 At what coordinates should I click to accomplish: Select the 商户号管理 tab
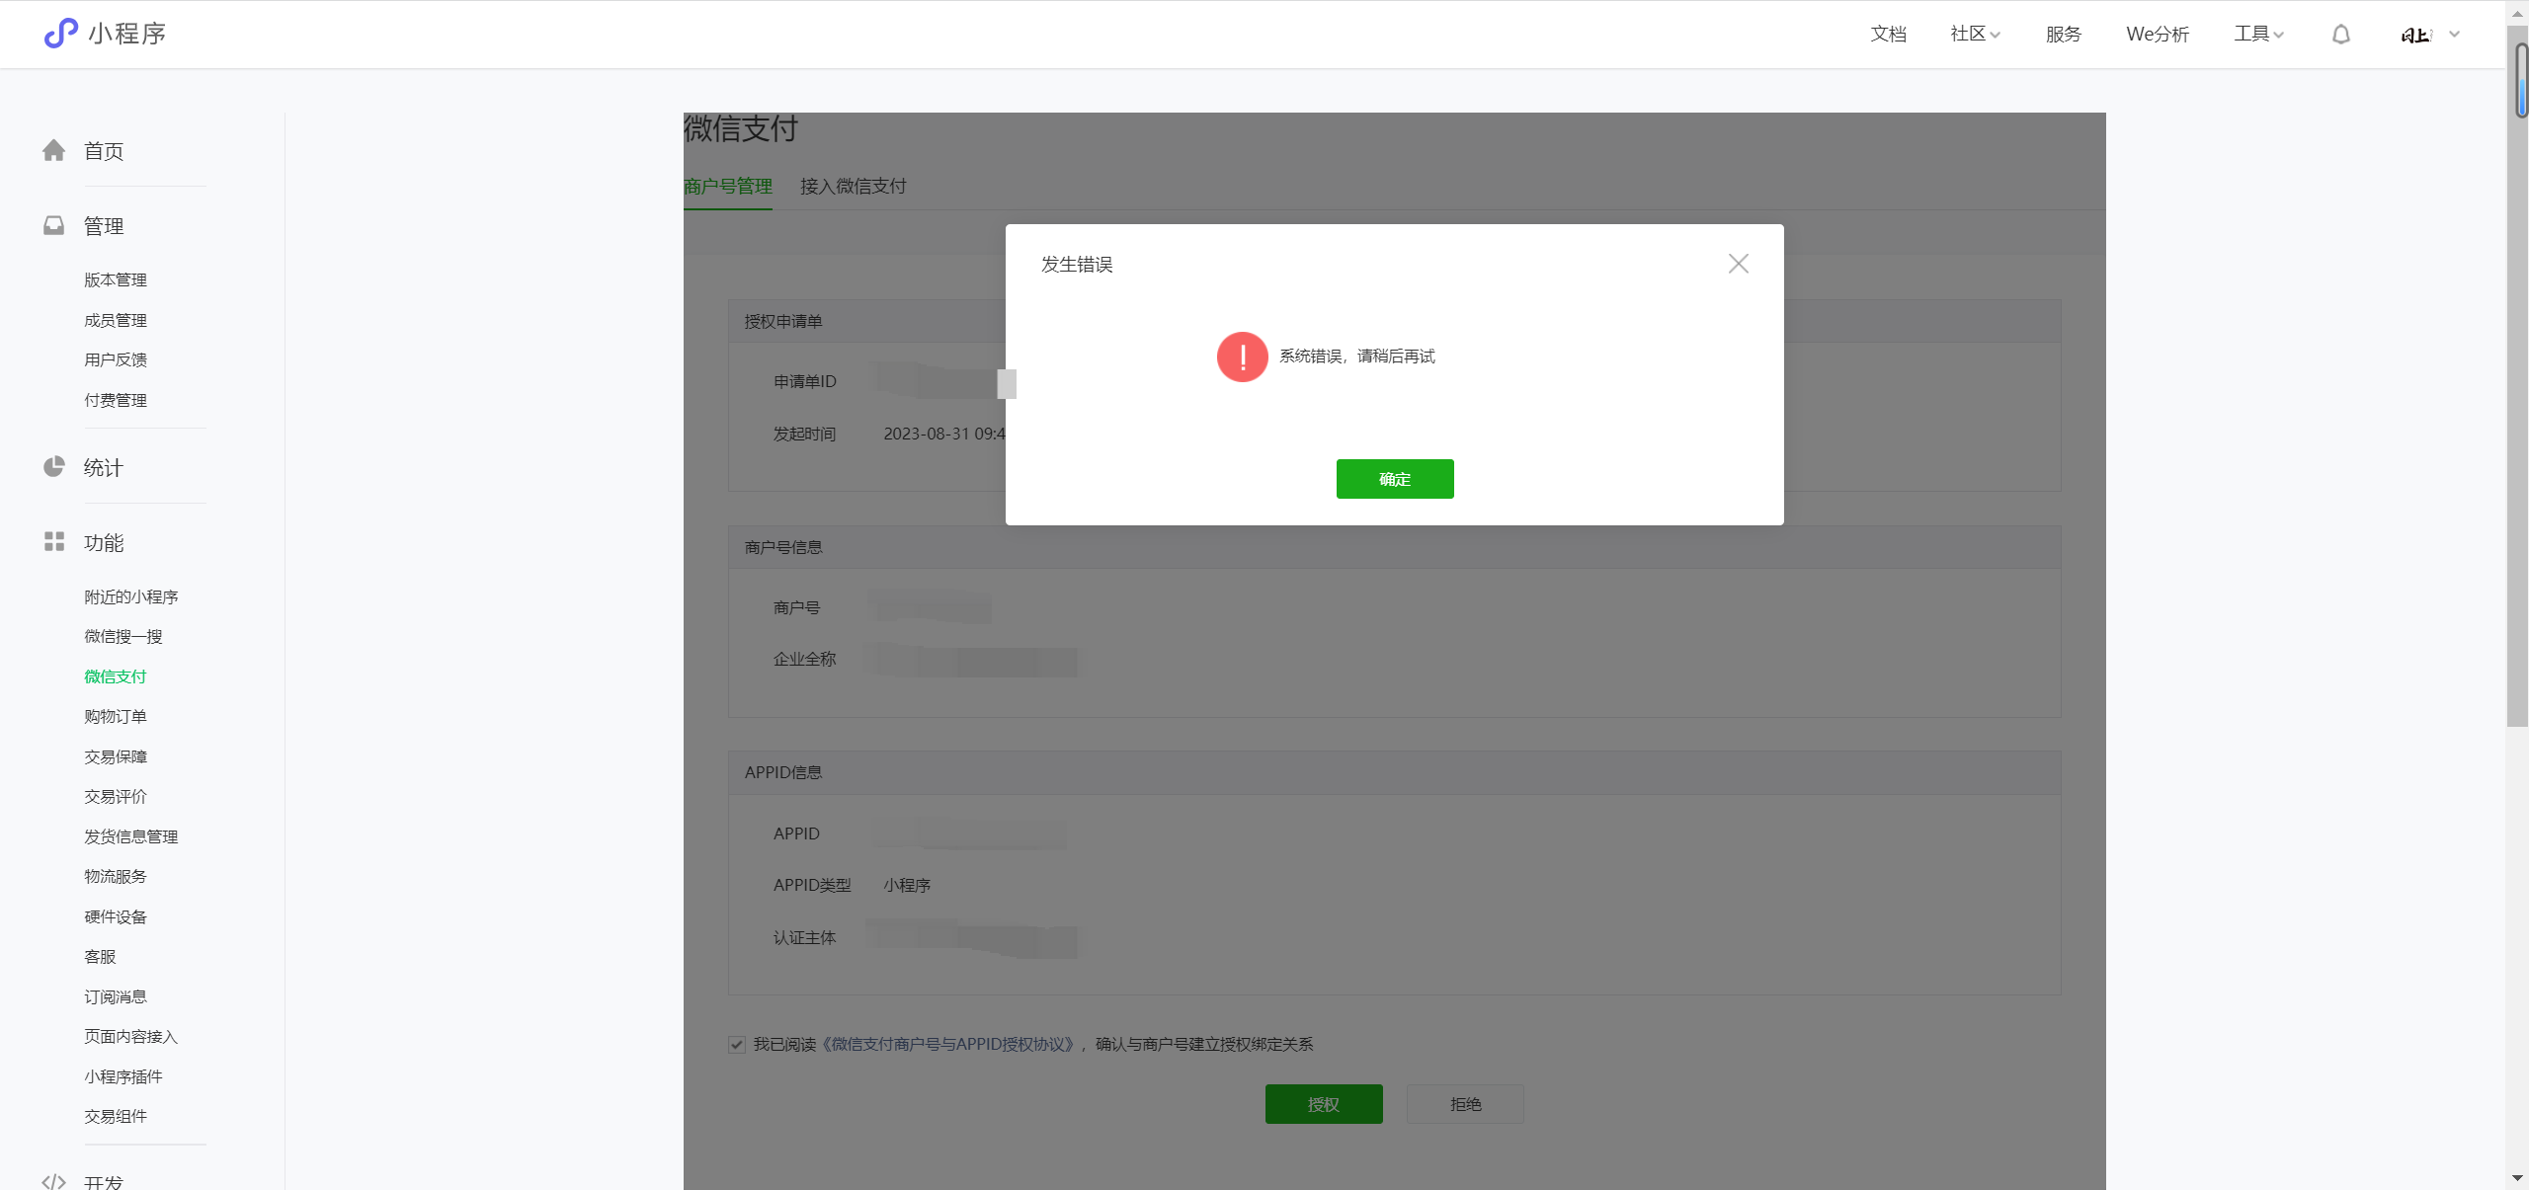click(728, 186)
